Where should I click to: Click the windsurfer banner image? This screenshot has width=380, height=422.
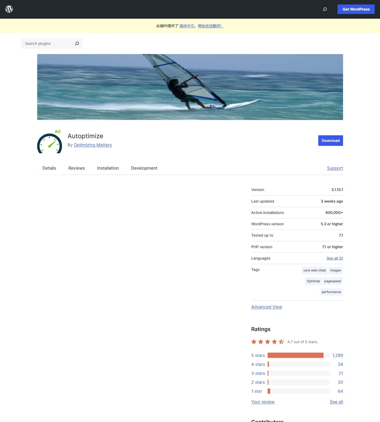(190, 87)
